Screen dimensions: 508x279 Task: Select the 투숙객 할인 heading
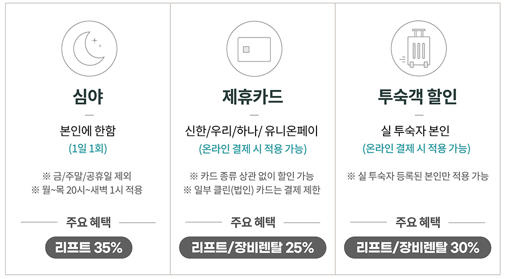pyautogui.click(x=418, y=96)
